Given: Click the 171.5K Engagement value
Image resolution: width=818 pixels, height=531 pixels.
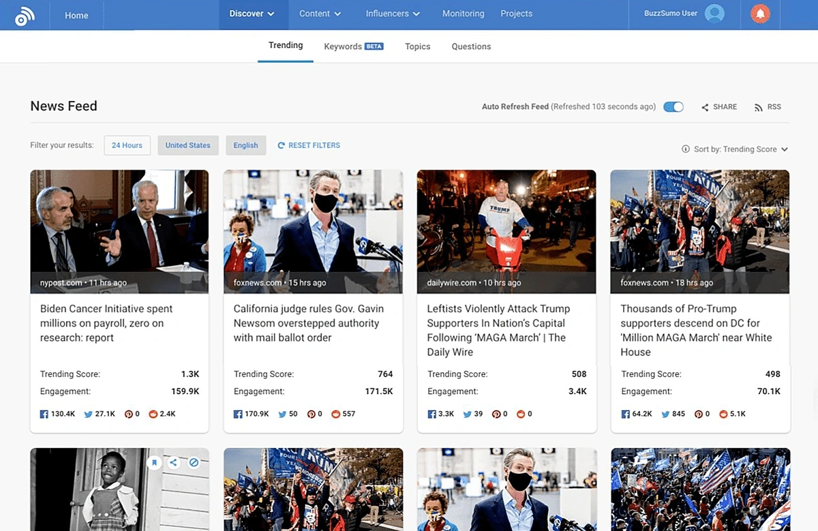Looking at the screenshot, I should tap(379, 391).
